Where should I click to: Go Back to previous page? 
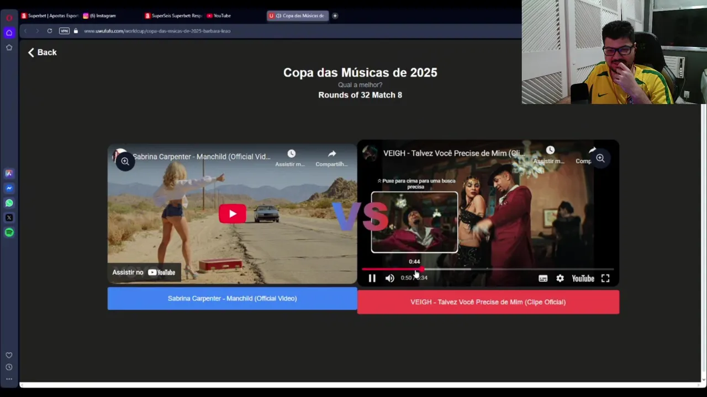42,52
